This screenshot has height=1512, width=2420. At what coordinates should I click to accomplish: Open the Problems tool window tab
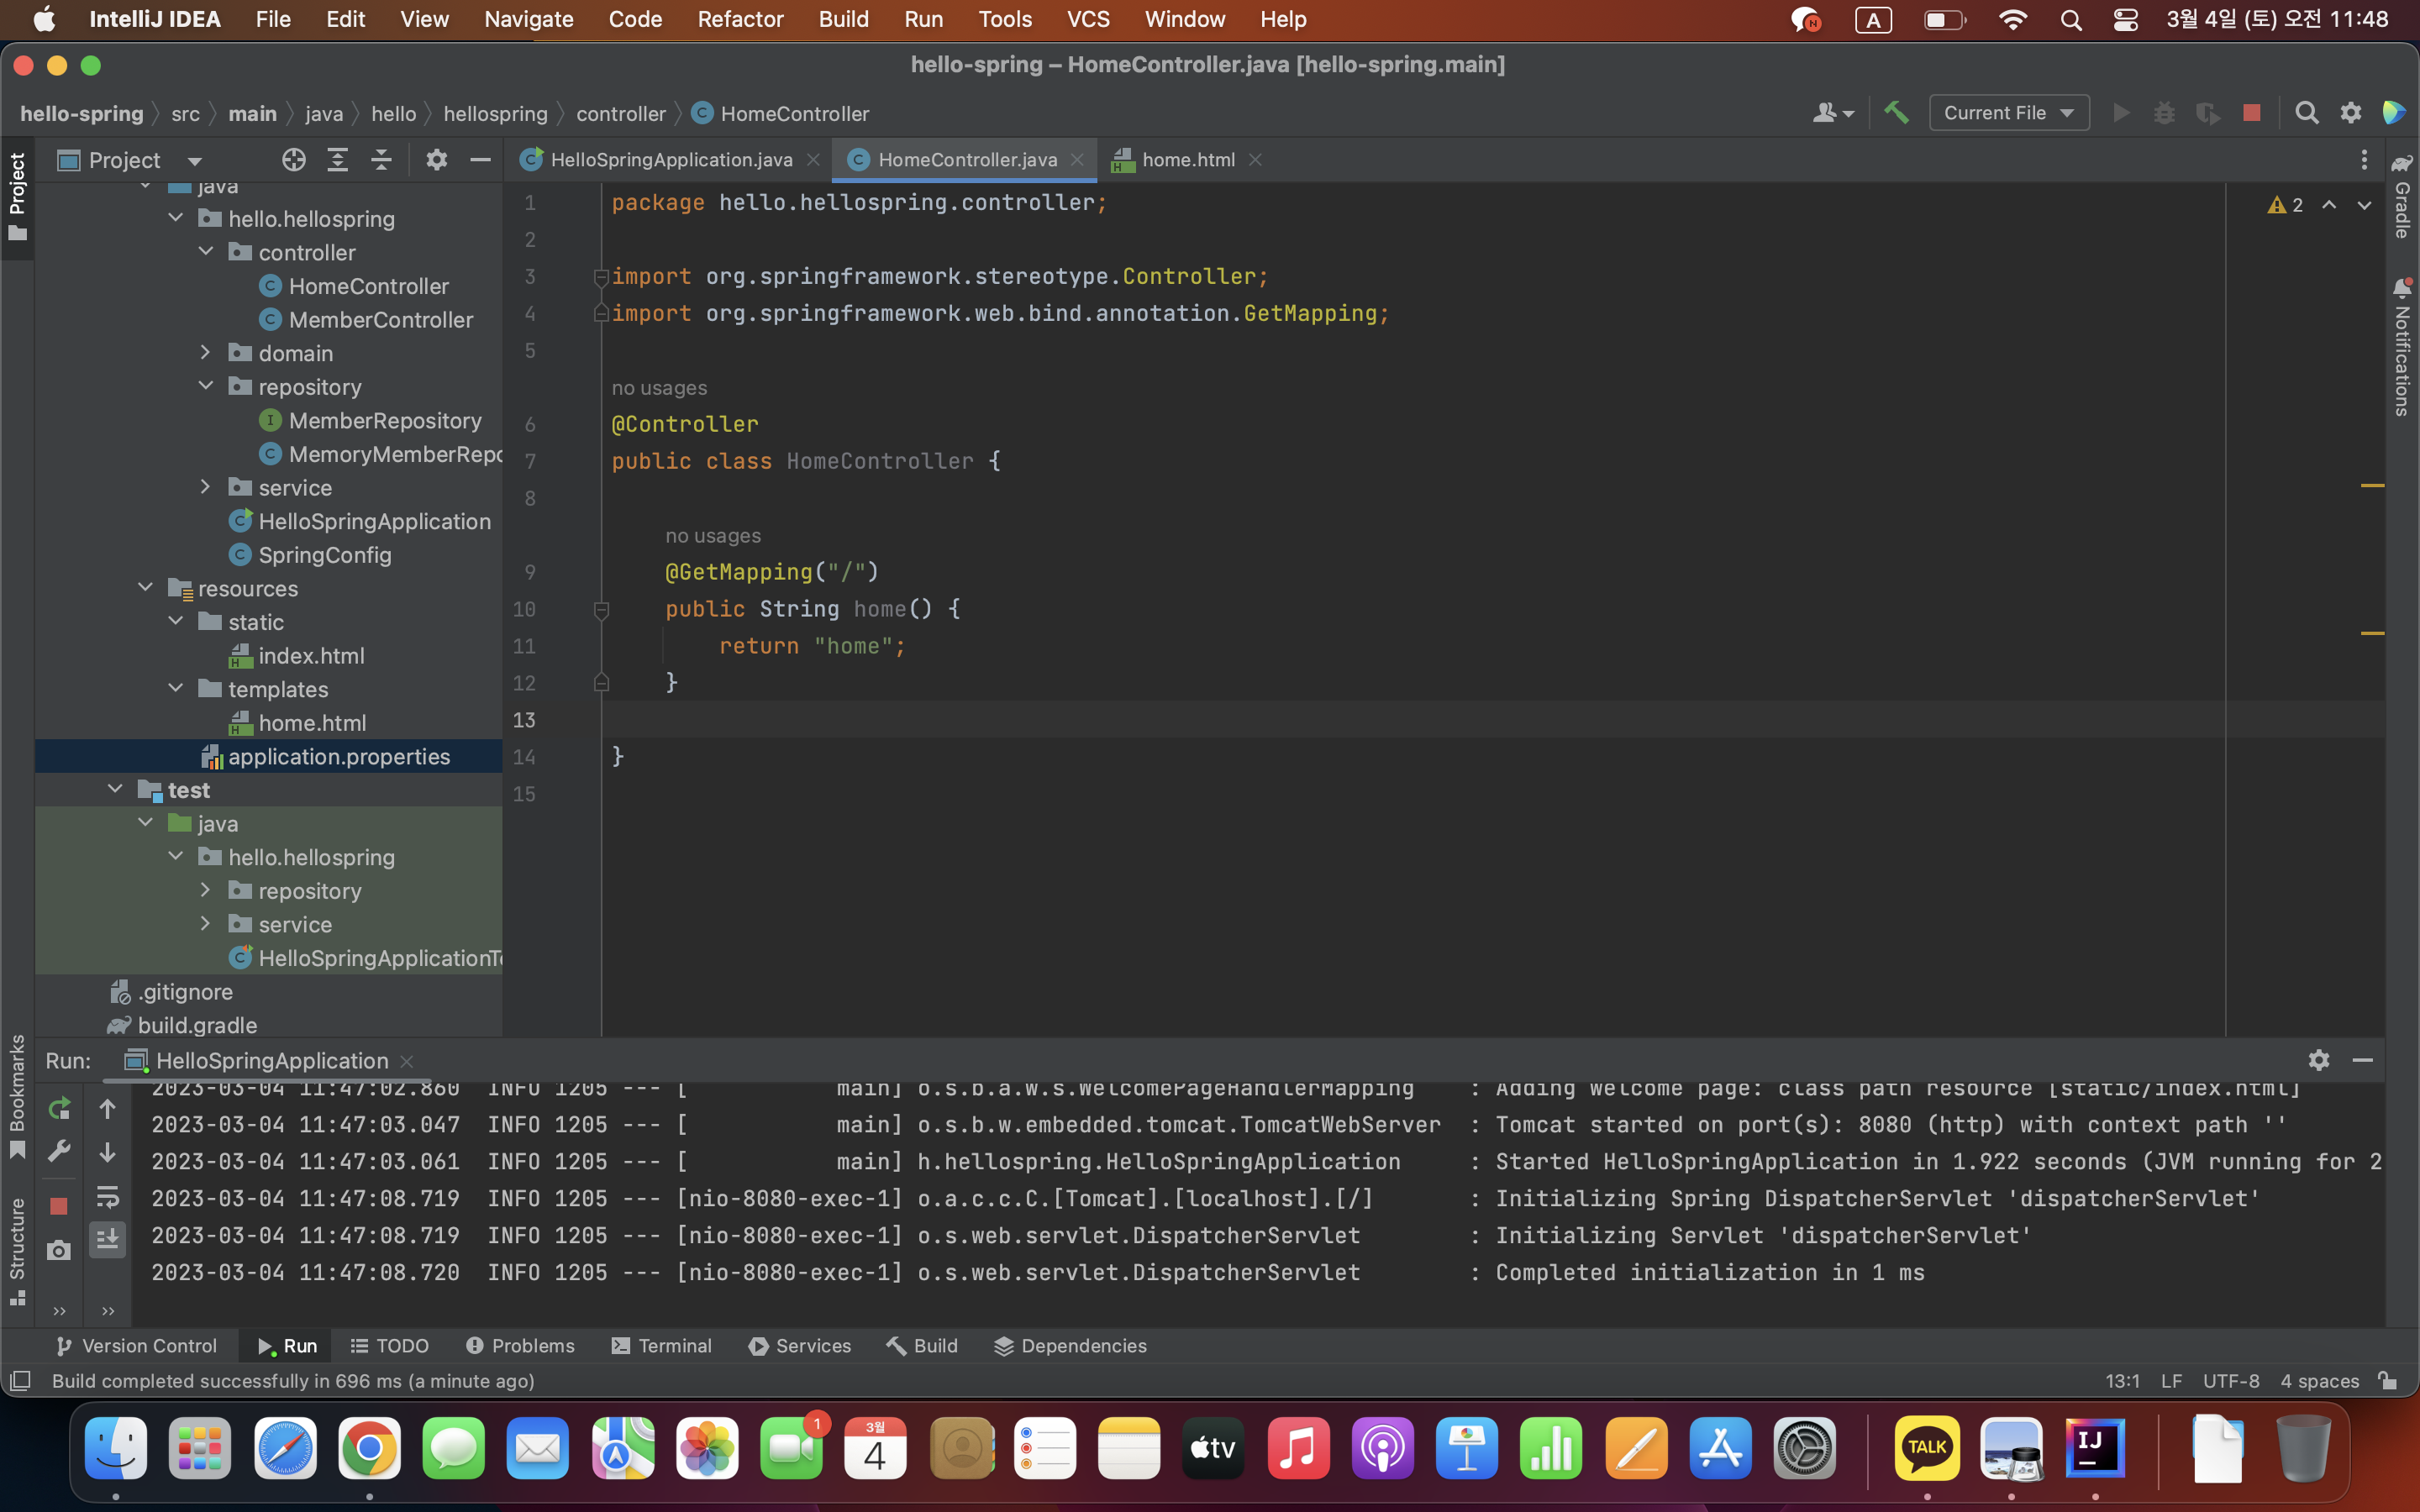(x=520, y=1346)
